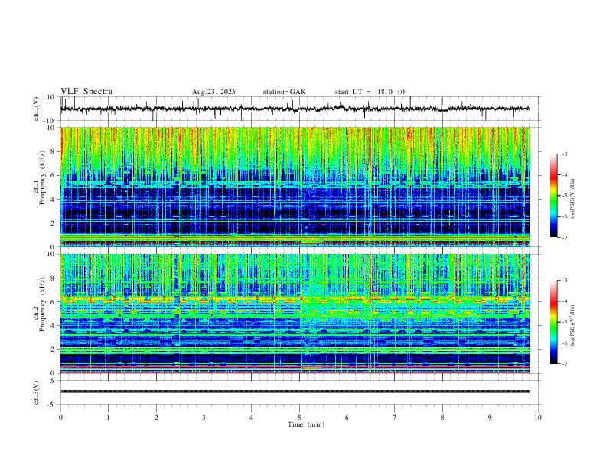Click the "ch.3(V)" axis label
This screenshot has width=606, height=468.
coord(37,392)
